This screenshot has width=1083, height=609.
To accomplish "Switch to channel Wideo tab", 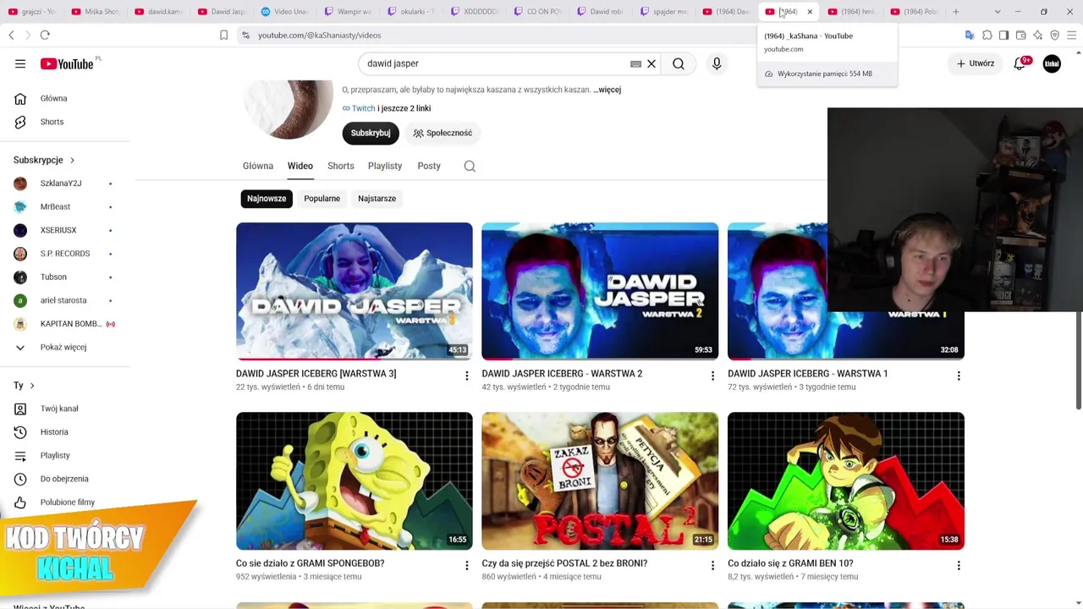I will (x=300, y=166).
